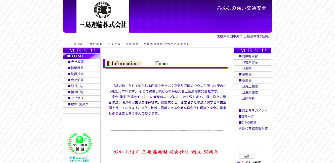Image resolution: width=335 pixels, height=163 pixels.
Task: Open ■営業種目 in left menu
Action: point(82,68)
